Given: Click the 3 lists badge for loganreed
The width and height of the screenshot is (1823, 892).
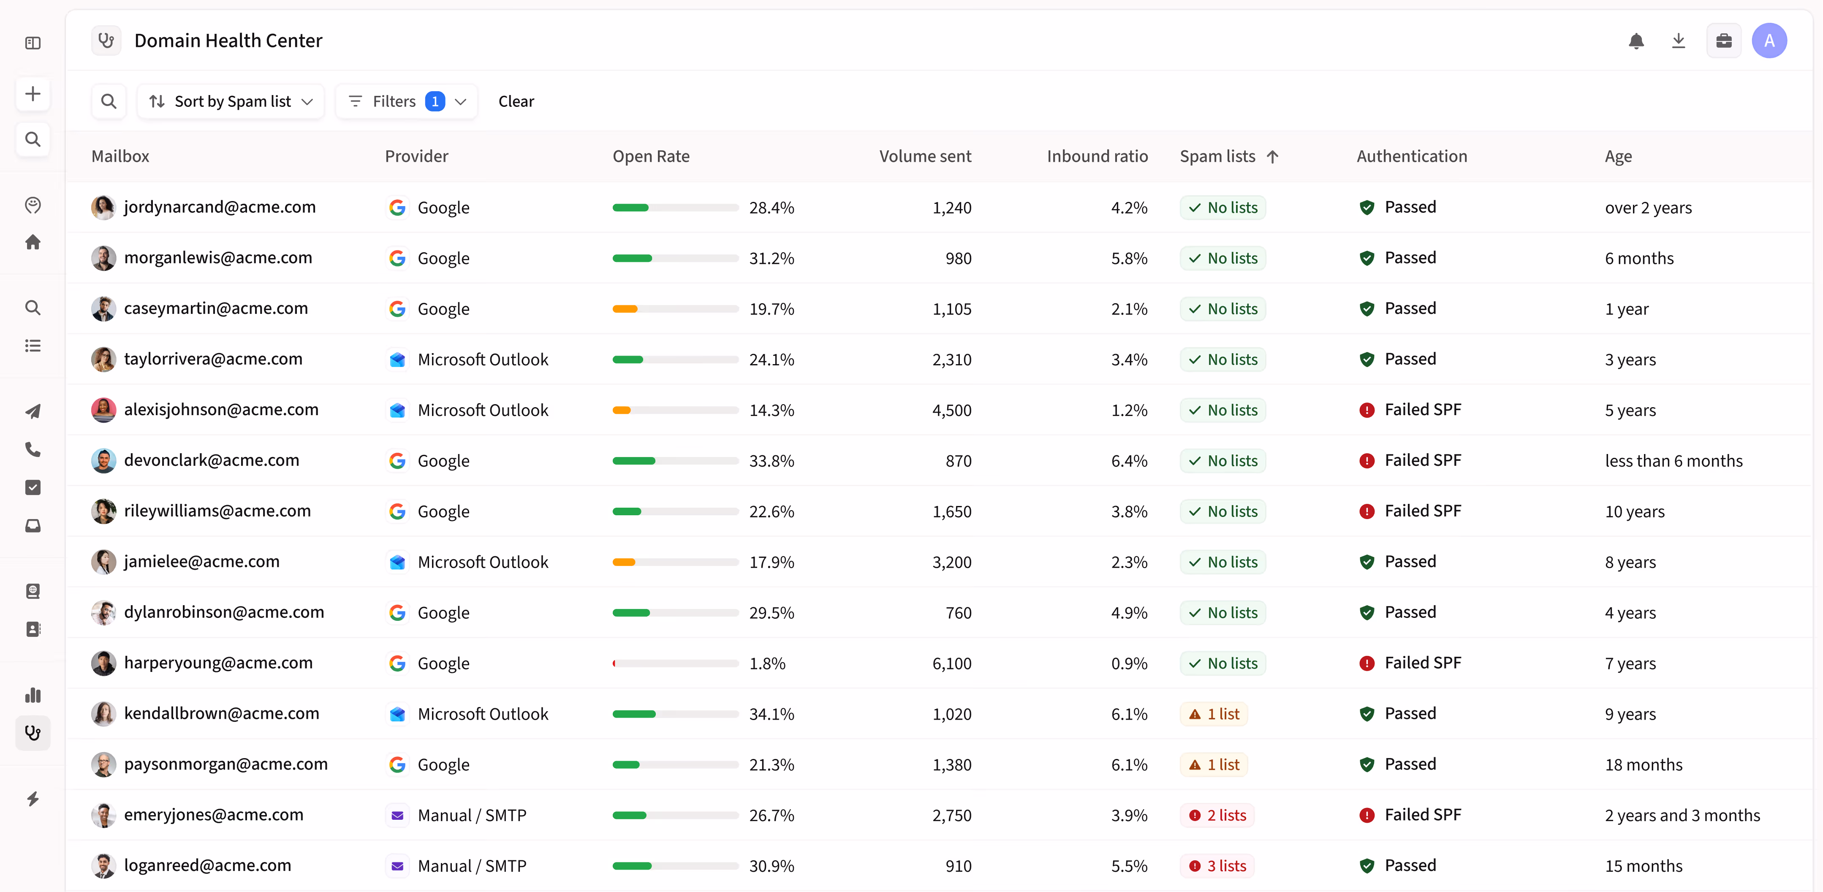Looking at the screenshot, I should pyautogui.click(x=1217, y=866).
